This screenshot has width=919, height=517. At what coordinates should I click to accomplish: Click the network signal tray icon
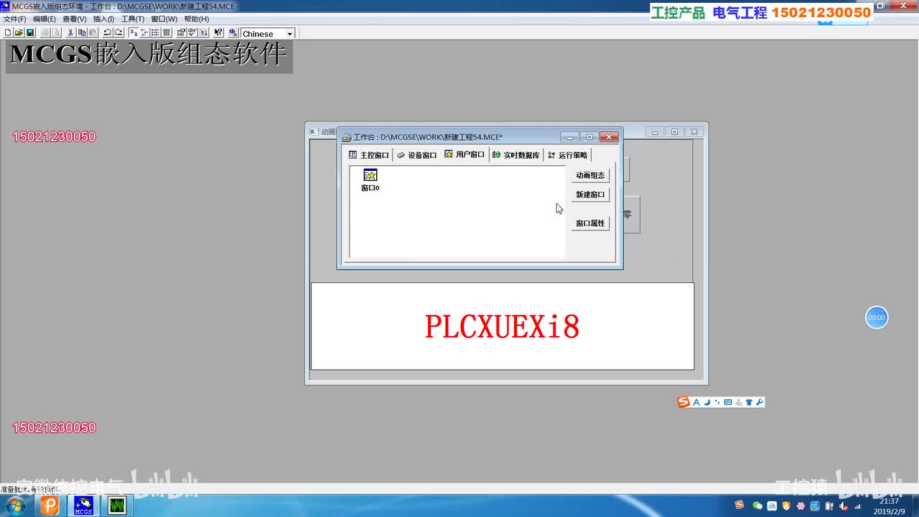pos(857,506)
